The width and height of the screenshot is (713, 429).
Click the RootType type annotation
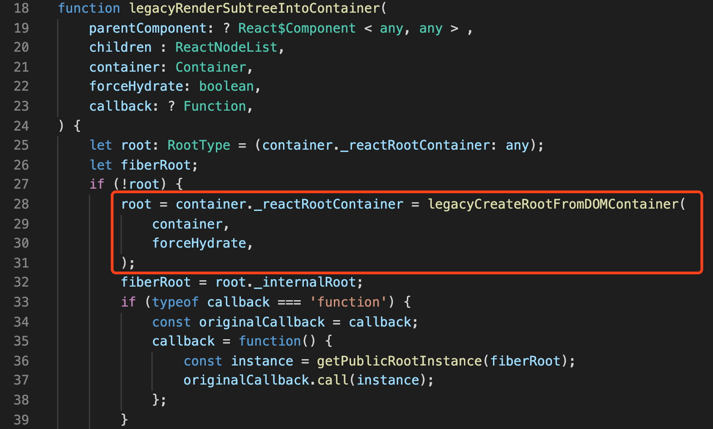pyautogui.click(x=199, y=145)
